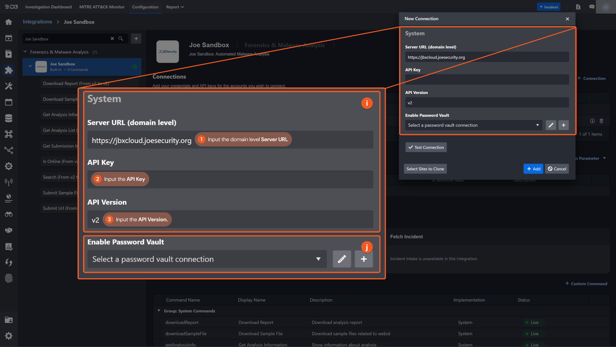Click the pencil edit password vault icon
616x347 pixels.
[551, 125]
